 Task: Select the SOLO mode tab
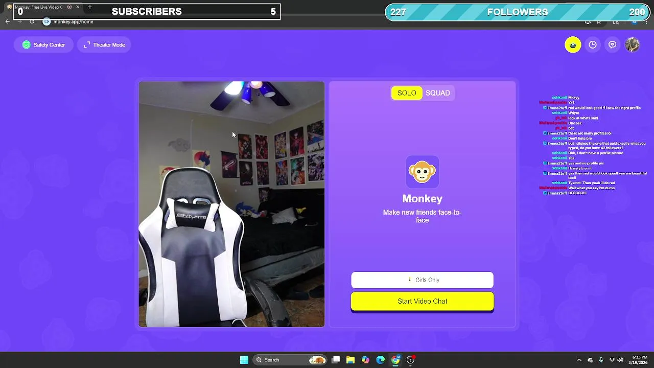pyautogui.click(x=407, y=93)
